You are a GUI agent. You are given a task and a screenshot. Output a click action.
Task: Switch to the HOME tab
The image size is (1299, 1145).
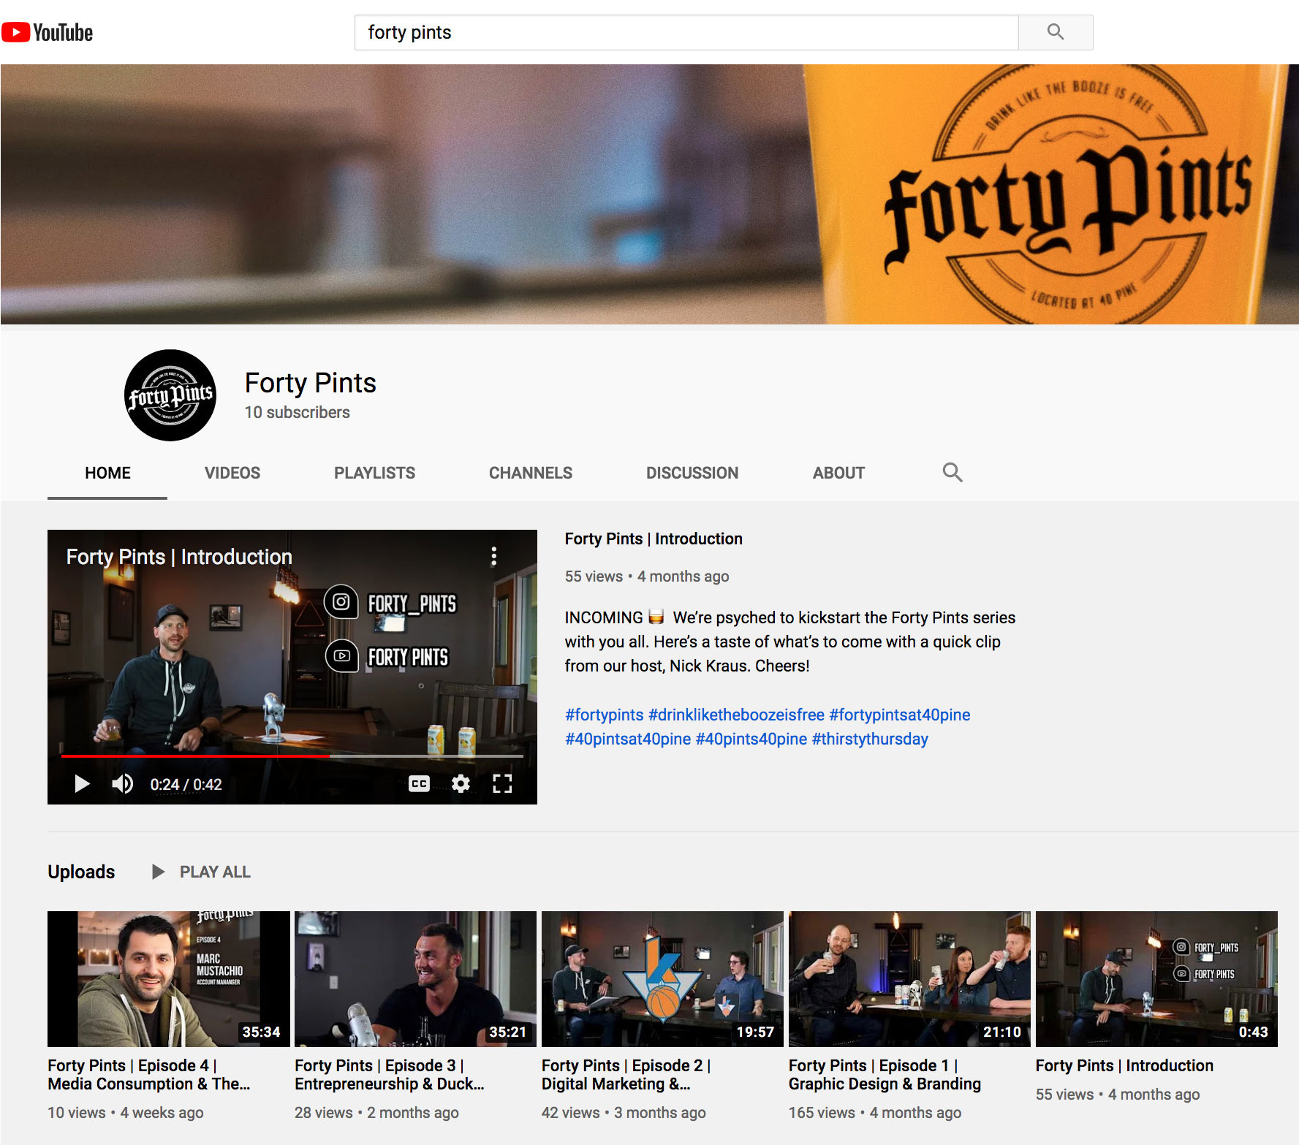[107, 473]
